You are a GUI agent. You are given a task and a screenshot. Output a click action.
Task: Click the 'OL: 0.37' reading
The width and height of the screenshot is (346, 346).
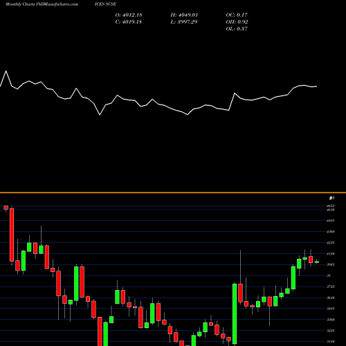[x=237, y=29]
